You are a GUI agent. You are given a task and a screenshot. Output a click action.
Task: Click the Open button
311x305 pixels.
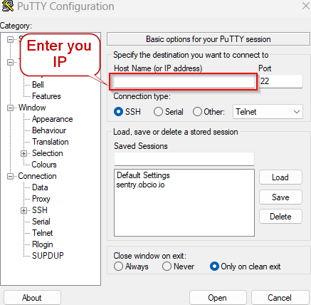pos(218,298)
